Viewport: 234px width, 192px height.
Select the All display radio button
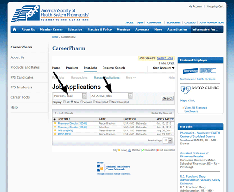point(64,102)
